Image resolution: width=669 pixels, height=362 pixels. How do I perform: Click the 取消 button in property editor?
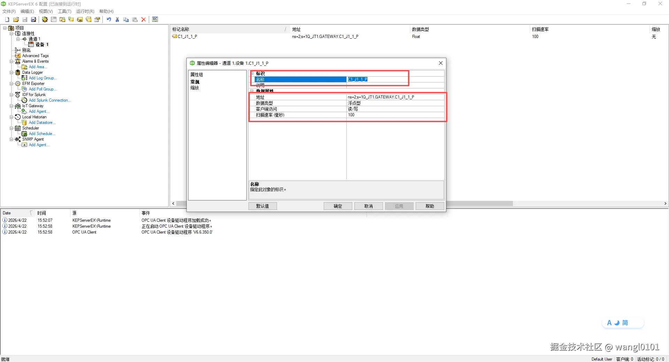coord(368,206)
